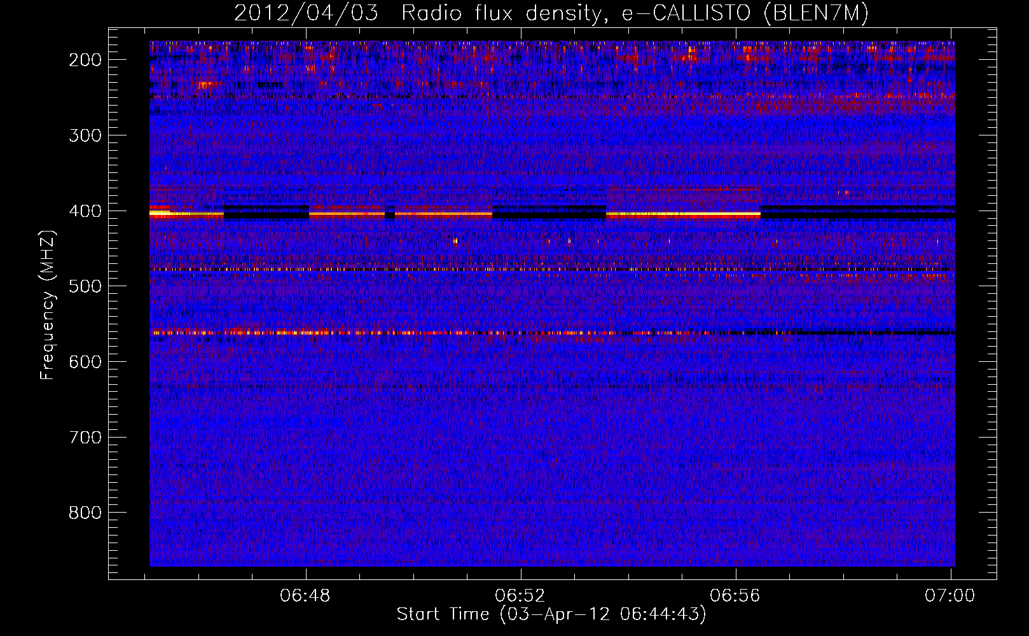The height and width of the screenshot is (636, 1029).
Task: Select the '800' frequency axis label
Action: click(x=85, y=513)
